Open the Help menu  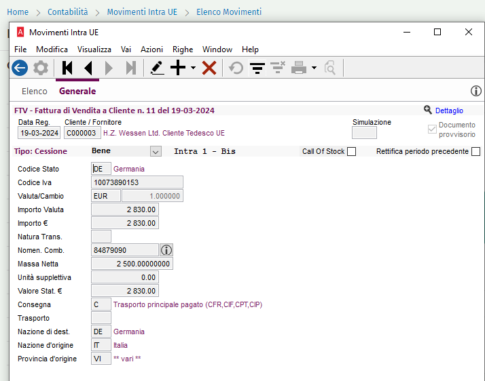[250, 49]
